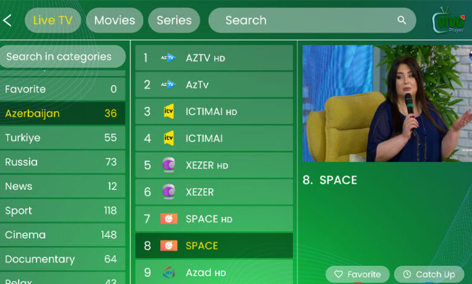This screenshot has width=472, height=284.
Task: Open Catch Up for SPACE
Action: click(x=429, y=274)
